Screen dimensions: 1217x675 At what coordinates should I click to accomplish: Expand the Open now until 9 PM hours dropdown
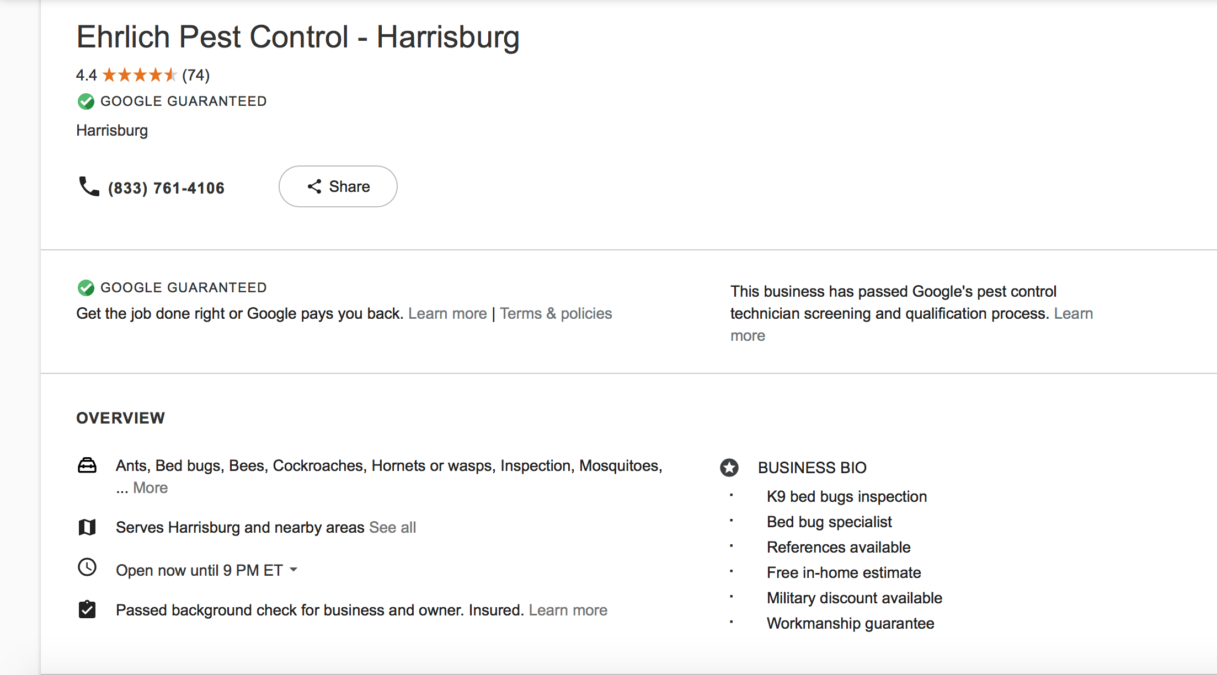[x=207, y=570]
